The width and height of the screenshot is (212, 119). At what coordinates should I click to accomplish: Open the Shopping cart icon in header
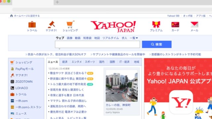point(70,24)
